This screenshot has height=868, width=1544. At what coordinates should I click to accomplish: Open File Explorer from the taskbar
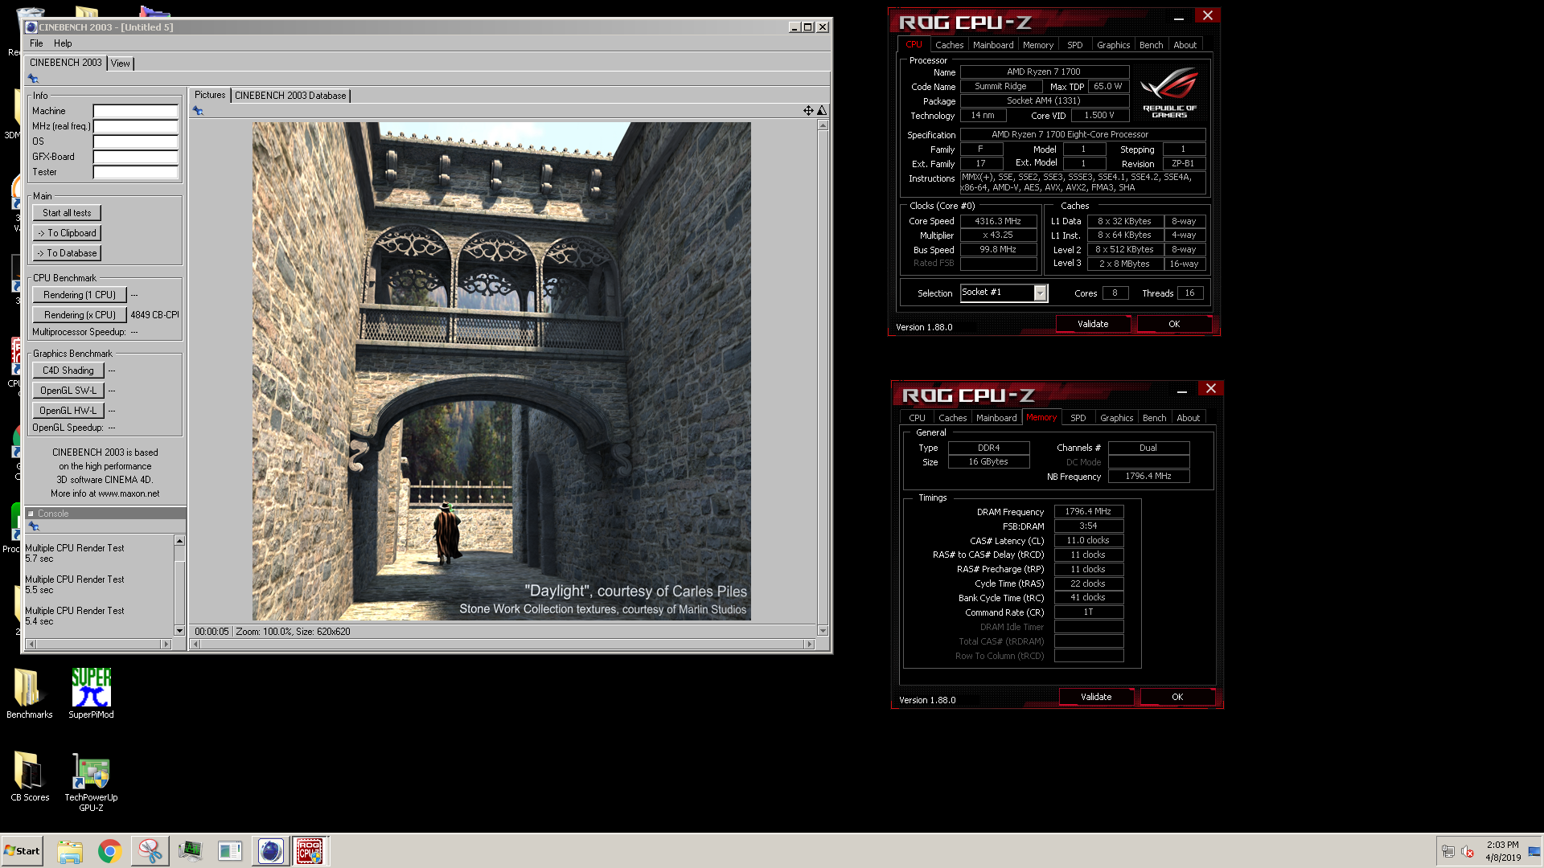pyautogui.click(x=70, y=851)
